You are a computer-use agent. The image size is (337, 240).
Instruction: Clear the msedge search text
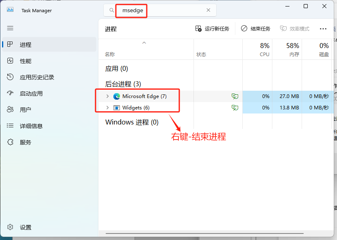tap(209, 10)
